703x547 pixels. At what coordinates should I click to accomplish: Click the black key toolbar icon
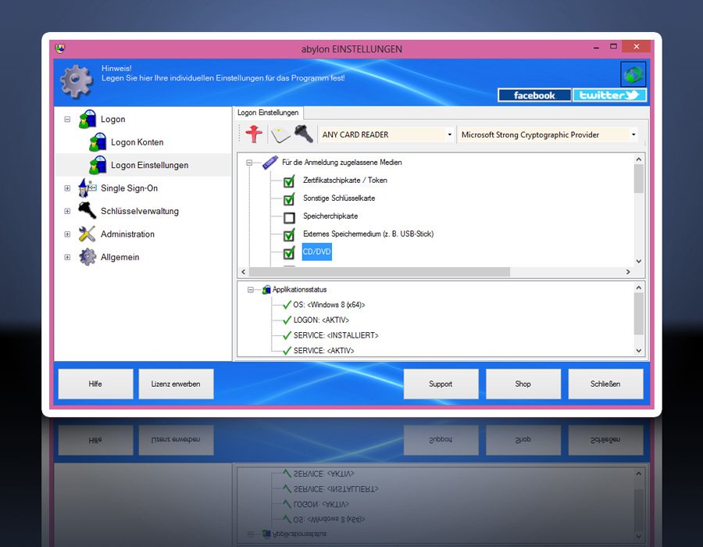tap(304, 134)
